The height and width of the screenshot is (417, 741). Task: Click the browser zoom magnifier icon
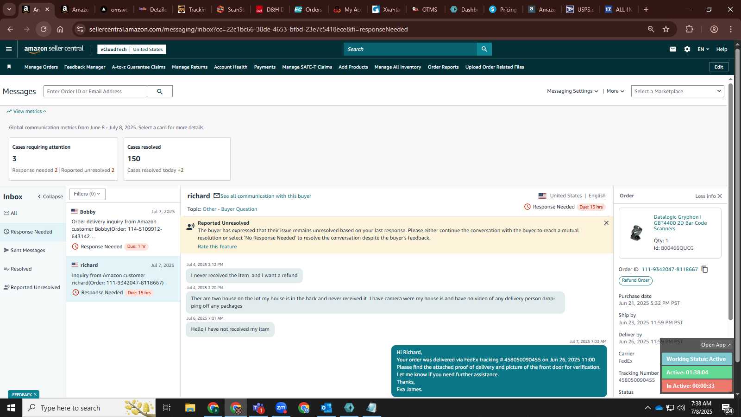(x=651, y=29)
